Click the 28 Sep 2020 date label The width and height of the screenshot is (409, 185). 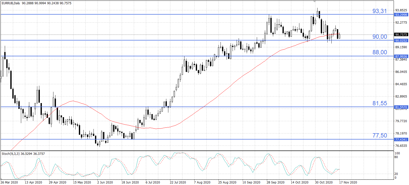pyautogui.click(x=275, y=182)
